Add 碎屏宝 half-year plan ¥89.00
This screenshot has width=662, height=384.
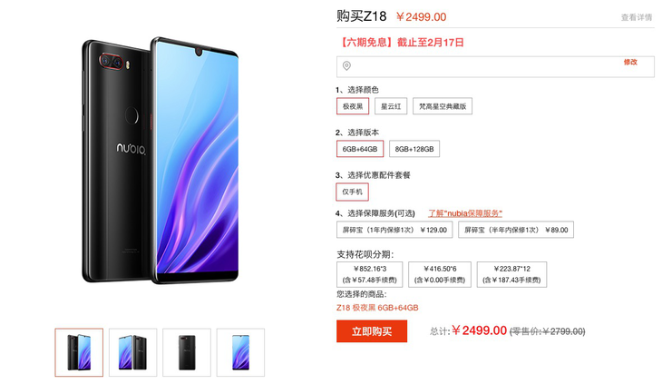coord(516,230)
